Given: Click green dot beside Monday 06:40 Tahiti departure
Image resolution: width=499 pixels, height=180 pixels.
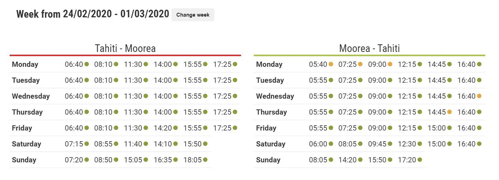Looking at the screenshot, I should (x=87, y=64).
